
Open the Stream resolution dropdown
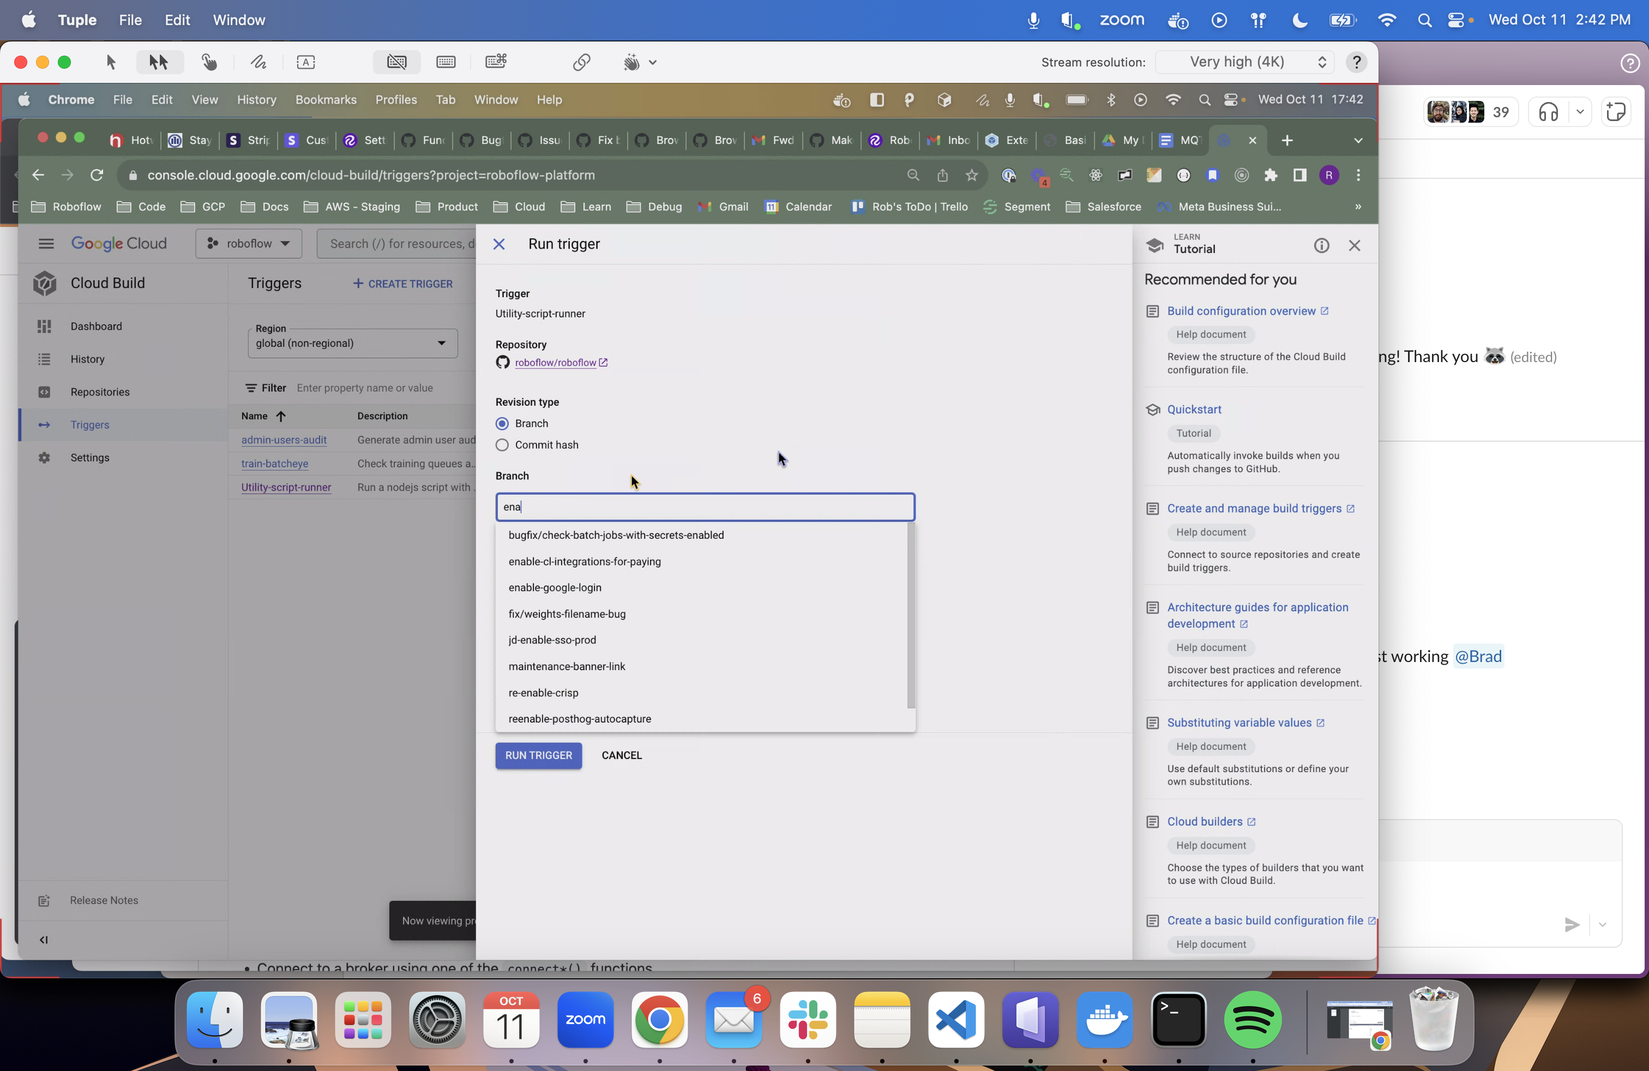[x=1255, y=62]
